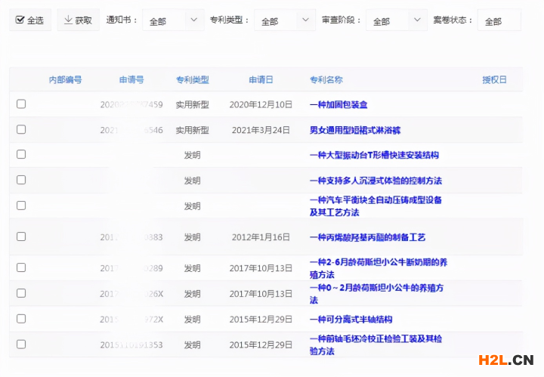Select checkbox for 男女通用型短裙式淋浴裤 row
The height and width of the screenshot is (377, 544).
[x=21, y=130]
